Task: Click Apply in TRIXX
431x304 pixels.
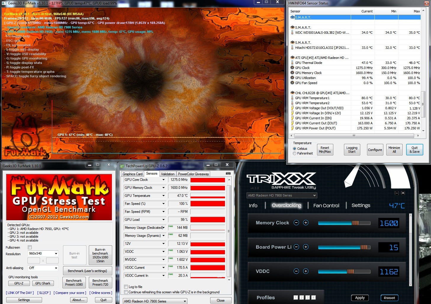Action: click(360, 298)
